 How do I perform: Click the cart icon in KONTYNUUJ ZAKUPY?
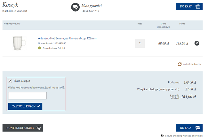pos(38,128)
